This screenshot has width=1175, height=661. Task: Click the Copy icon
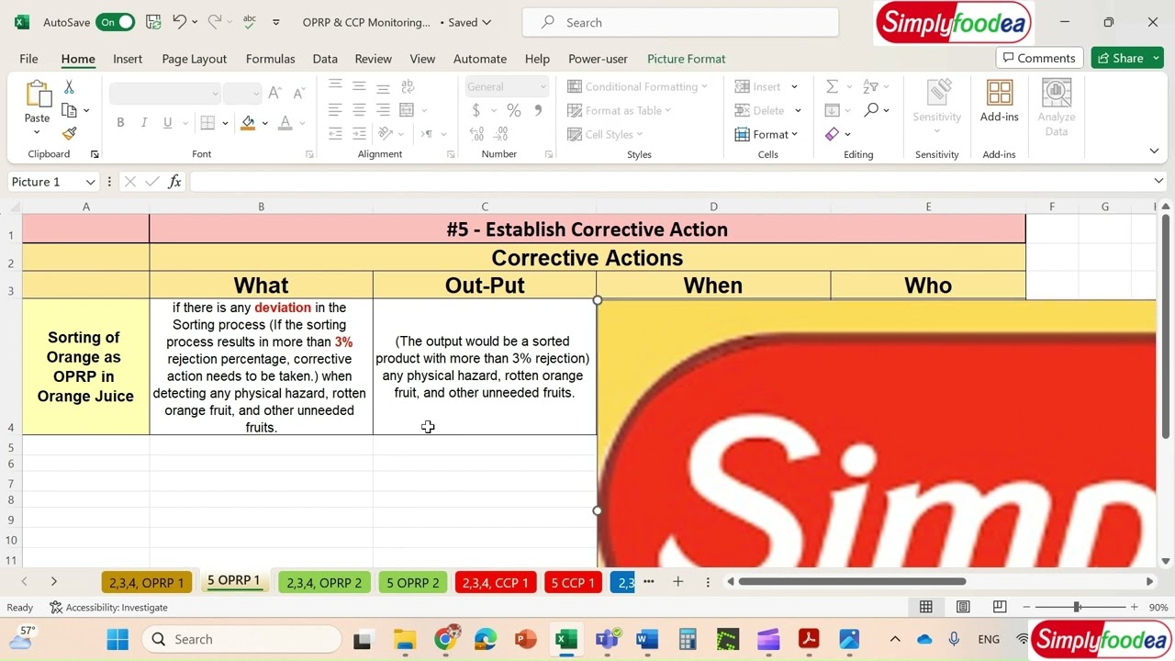[x=69, y=110]
